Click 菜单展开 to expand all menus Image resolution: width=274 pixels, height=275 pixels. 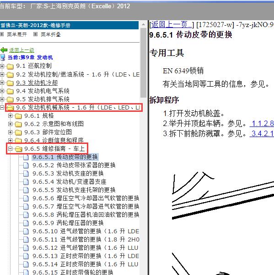point(17,34)
